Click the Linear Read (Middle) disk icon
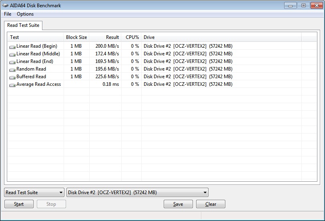 [12, 54]
